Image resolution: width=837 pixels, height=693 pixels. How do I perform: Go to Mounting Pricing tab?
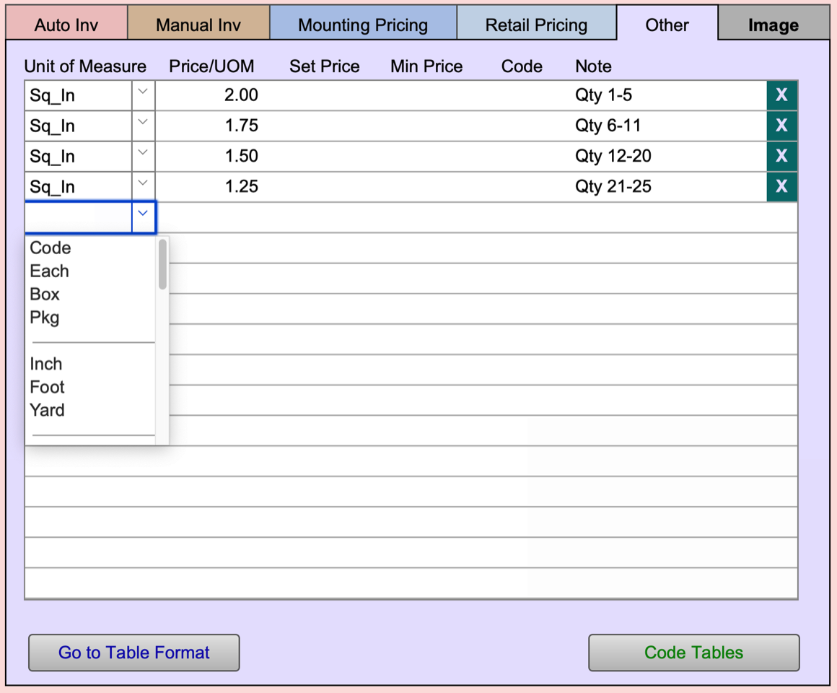coord(363,25)
